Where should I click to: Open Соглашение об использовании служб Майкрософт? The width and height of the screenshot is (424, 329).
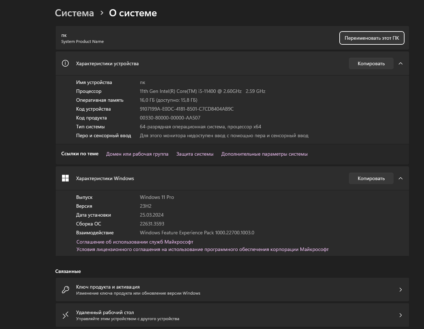135,242
